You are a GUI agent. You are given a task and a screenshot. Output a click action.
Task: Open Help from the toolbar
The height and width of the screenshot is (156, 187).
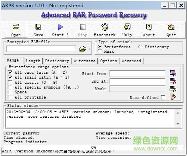(x=127, y=30)
